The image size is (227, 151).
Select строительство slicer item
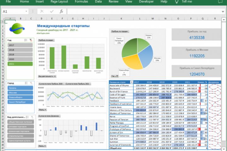[20, 136]
